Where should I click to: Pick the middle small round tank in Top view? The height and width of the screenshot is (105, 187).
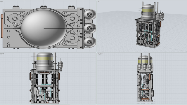click(x=90, y=28)
